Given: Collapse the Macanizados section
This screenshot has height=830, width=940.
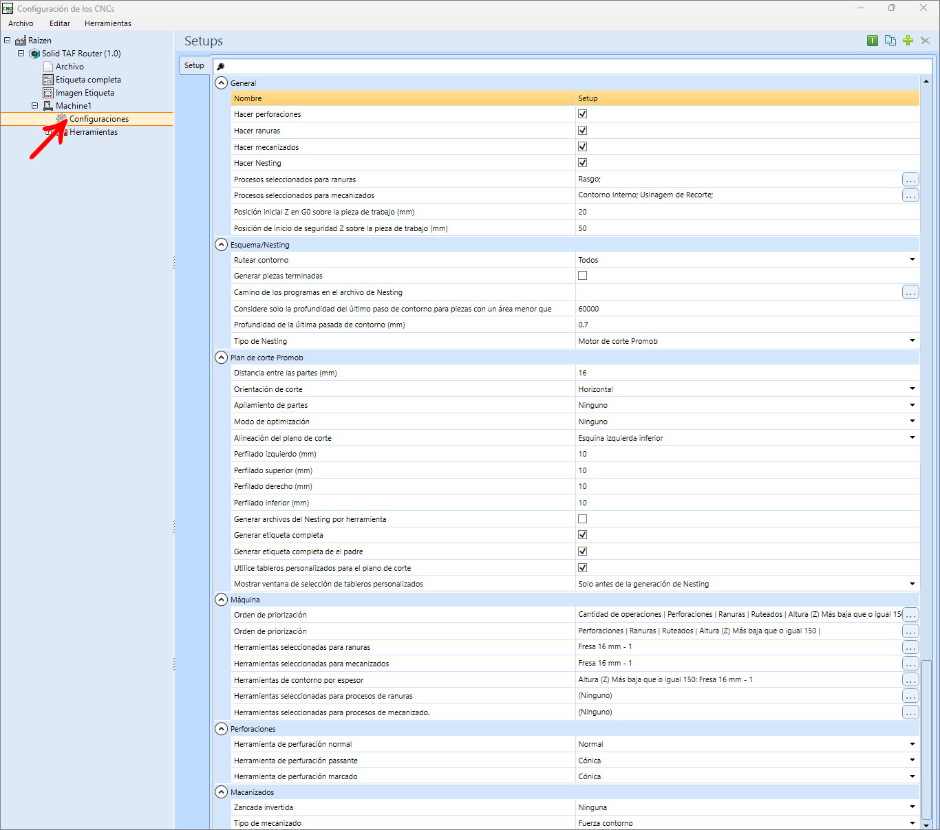Looking at the screenshot, I should tap(222, 792).
